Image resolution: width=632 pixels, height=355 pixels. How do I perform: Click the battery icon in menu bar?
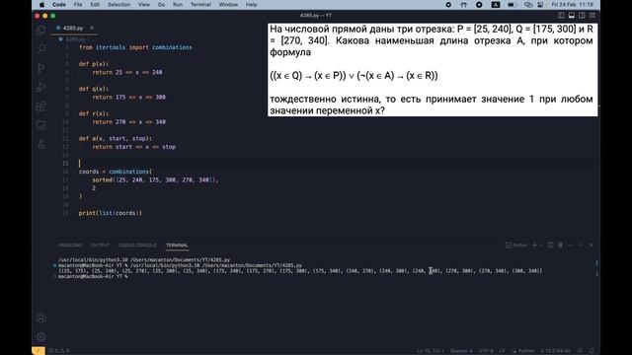coord(512,5)
